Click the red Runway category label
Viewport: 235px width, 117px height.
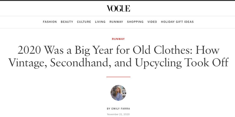pyautogui.click(x=118, y=39)
